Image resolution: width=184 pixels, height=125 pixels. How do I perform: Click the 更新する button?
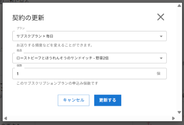pos(108,100)
